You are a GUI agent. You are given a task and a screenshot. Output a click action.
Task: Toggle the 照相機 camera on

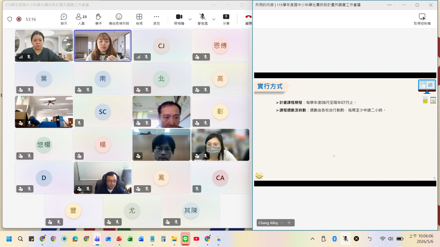pyautogui.click(x=179, y=19)
